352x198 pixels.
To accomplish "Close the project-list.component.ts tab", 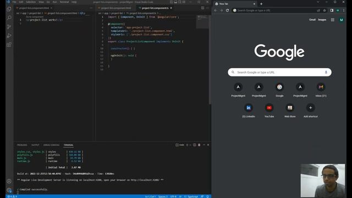I will point(171,8).
